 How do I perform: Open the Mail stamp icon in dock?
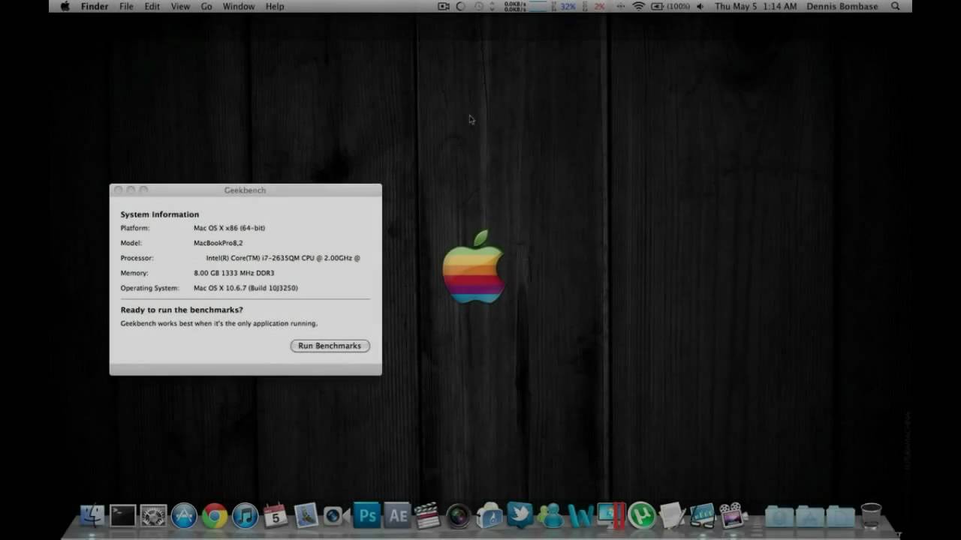click(306, 515)
